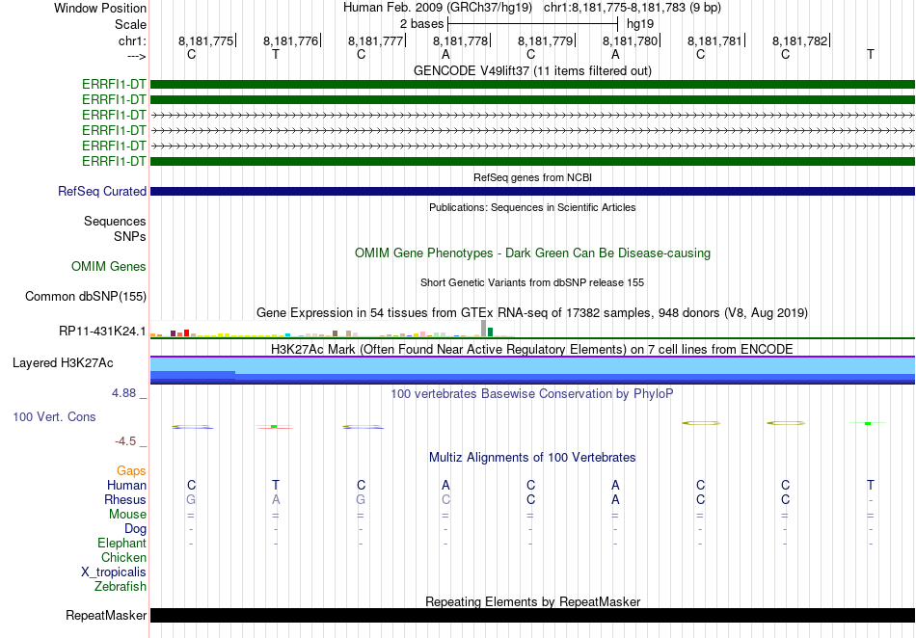Screen dimensions: 916x638
Task: Click the "chr1:" ruler label
Action: click(x=132, y=40)
